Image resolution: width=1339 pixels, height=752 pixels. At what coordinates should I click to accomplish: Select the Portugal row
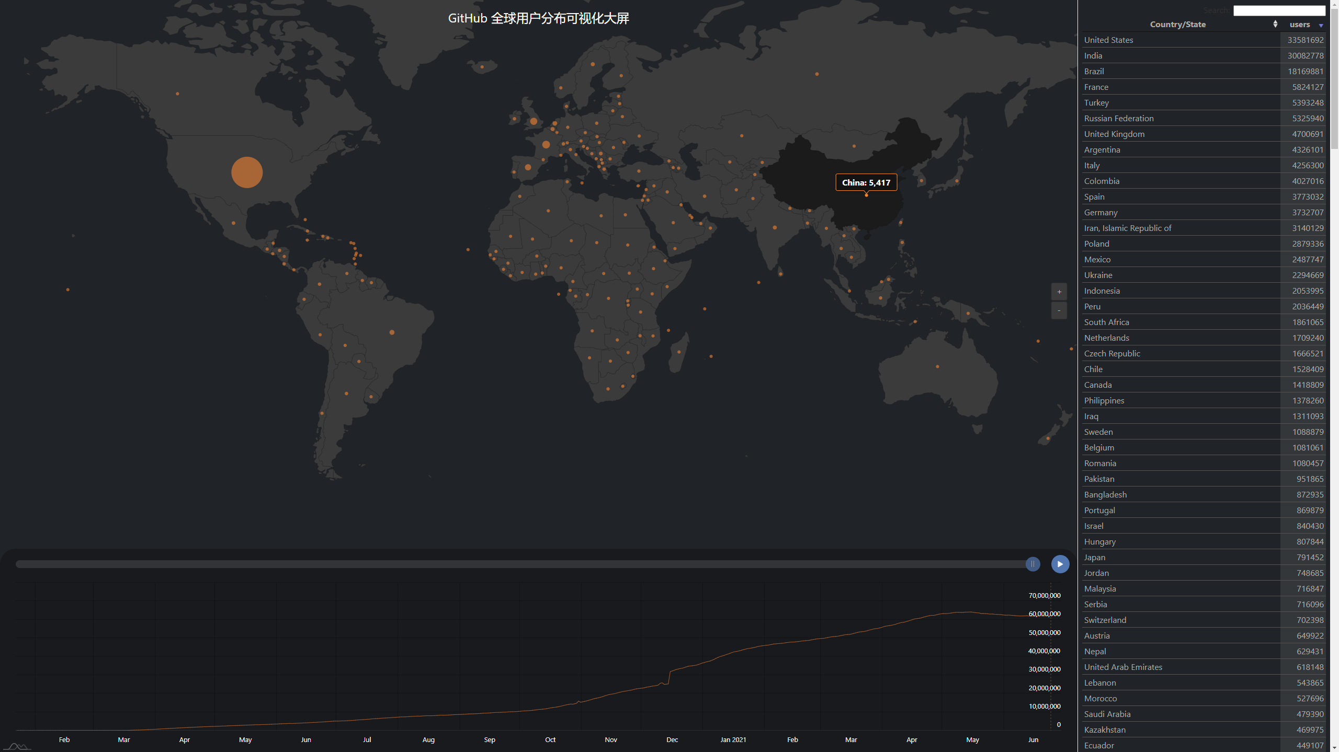(x=1204, y=510)
